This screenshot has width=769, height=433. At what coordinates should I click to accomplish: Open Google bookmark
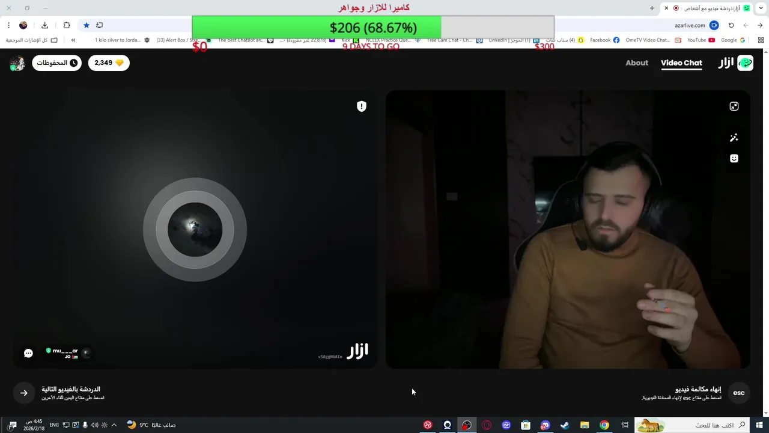733,40
